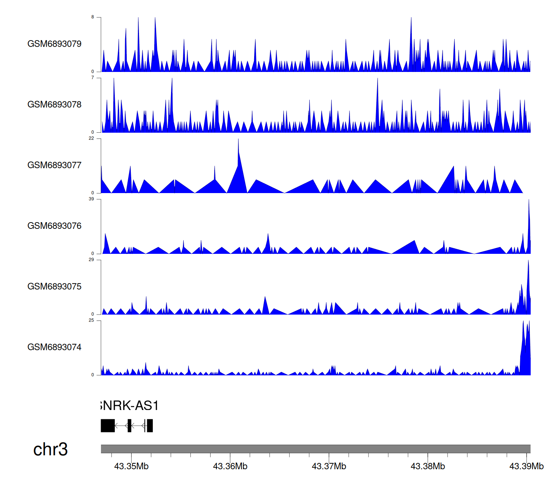The height and width of the screenshot is (492, 559).
Task: Click the 43.39Mb axis tick label
Action: [x=526, y=467]
